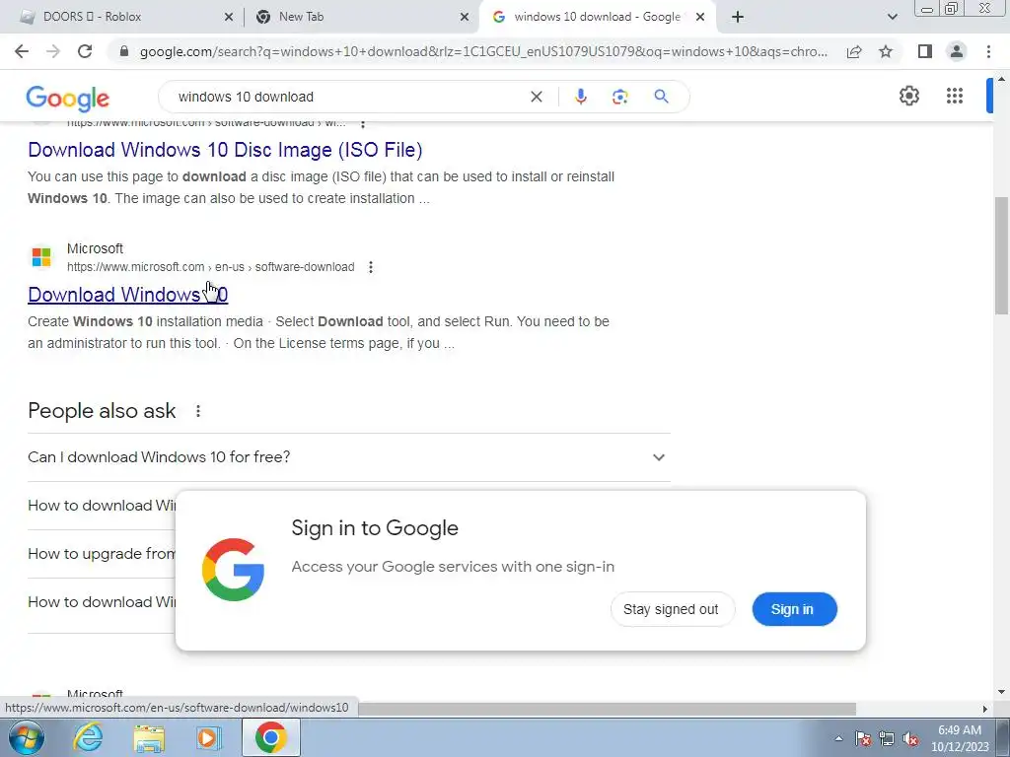Screen dimensions: 1010x757
Task: Select the windows 10 download Google tab
Action: coord(597,17)
